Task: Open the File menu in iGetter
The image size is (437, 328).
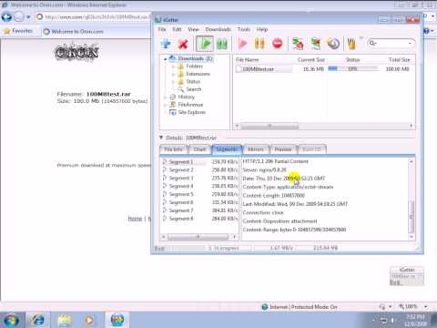Action: pyautogui.click(x=162, y=29)
